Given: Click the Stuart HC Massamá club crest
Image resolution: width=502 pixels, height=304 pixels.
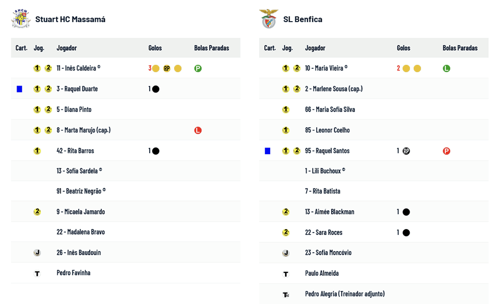Looking at the screenshot, I should 21,19.
